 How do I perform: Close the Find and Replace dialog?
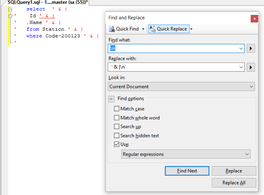pos(254,19)
